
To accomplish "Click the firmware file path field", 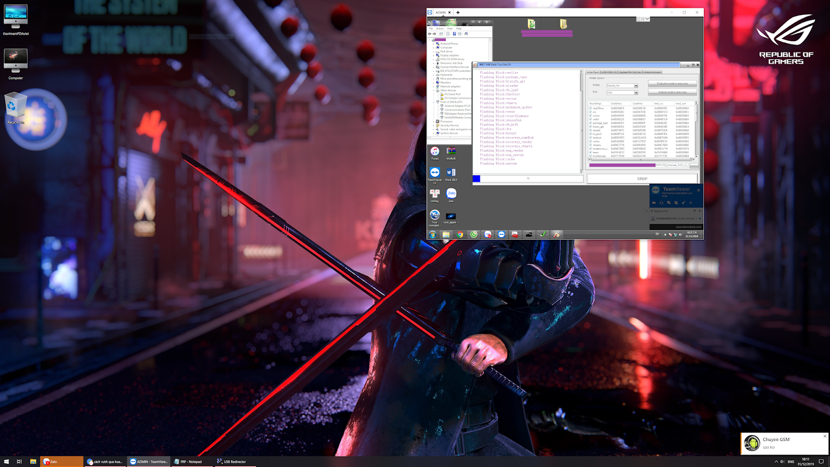I will pyautogui.click(x=639, y=166).
